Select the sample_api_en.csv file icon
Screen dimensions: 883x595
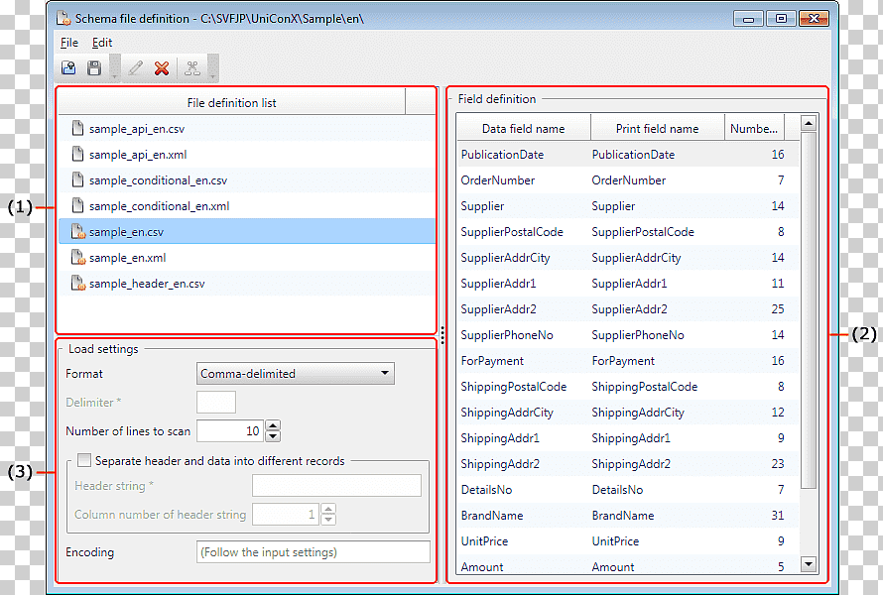point(77,128)
